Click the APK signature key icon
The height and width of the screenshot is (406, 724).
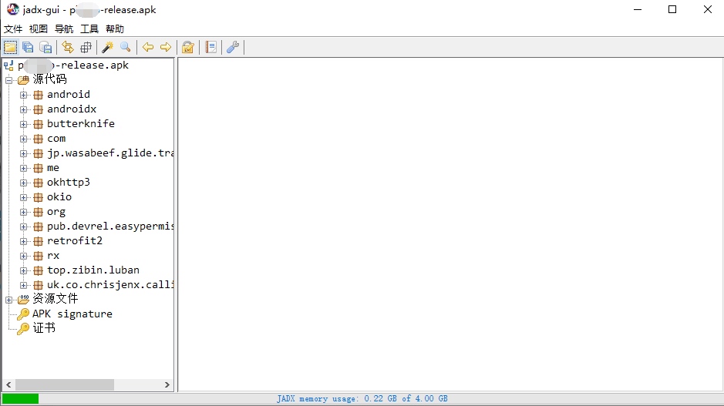23,314
